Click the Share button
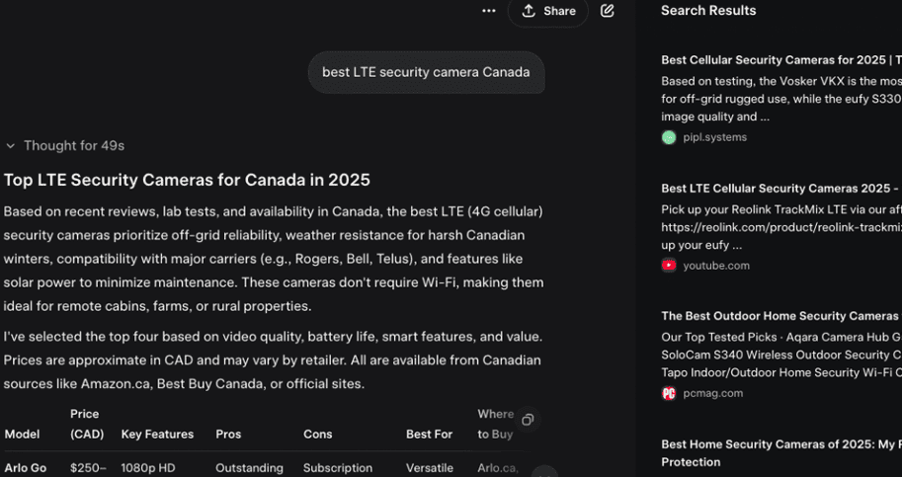This screenshot has width=902, height=477. [x=548, y=11]
